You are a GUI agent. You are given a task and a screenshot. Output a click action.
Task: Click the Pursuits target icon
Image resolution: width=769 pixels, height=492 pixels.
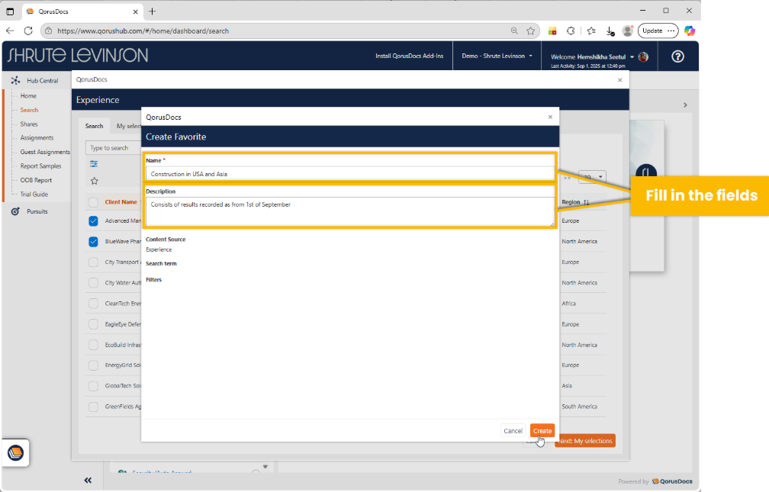coord(15,211)
